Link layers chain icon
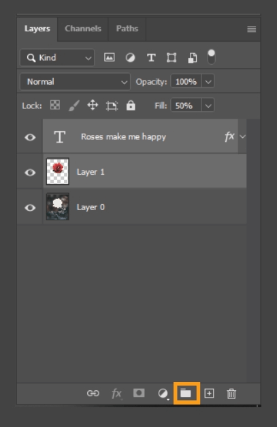The height and width of the screenshot is (427, 277). click(x=93, y=393)
